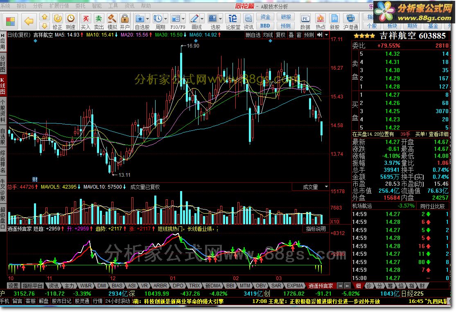The height and width of the screenshot is (312, 456).
Task: Click the 财 marker on the K-line chart
Action: click(x=35, y=180)
